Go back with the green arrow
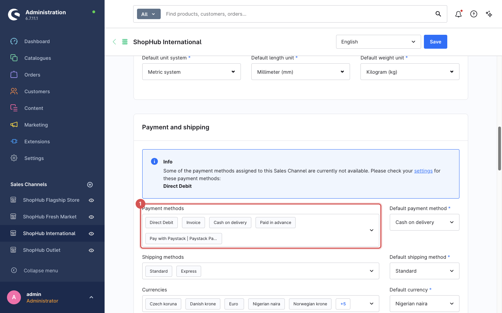Screen dimensions: 502x313 pyautogui.click(x=114, y=42)
